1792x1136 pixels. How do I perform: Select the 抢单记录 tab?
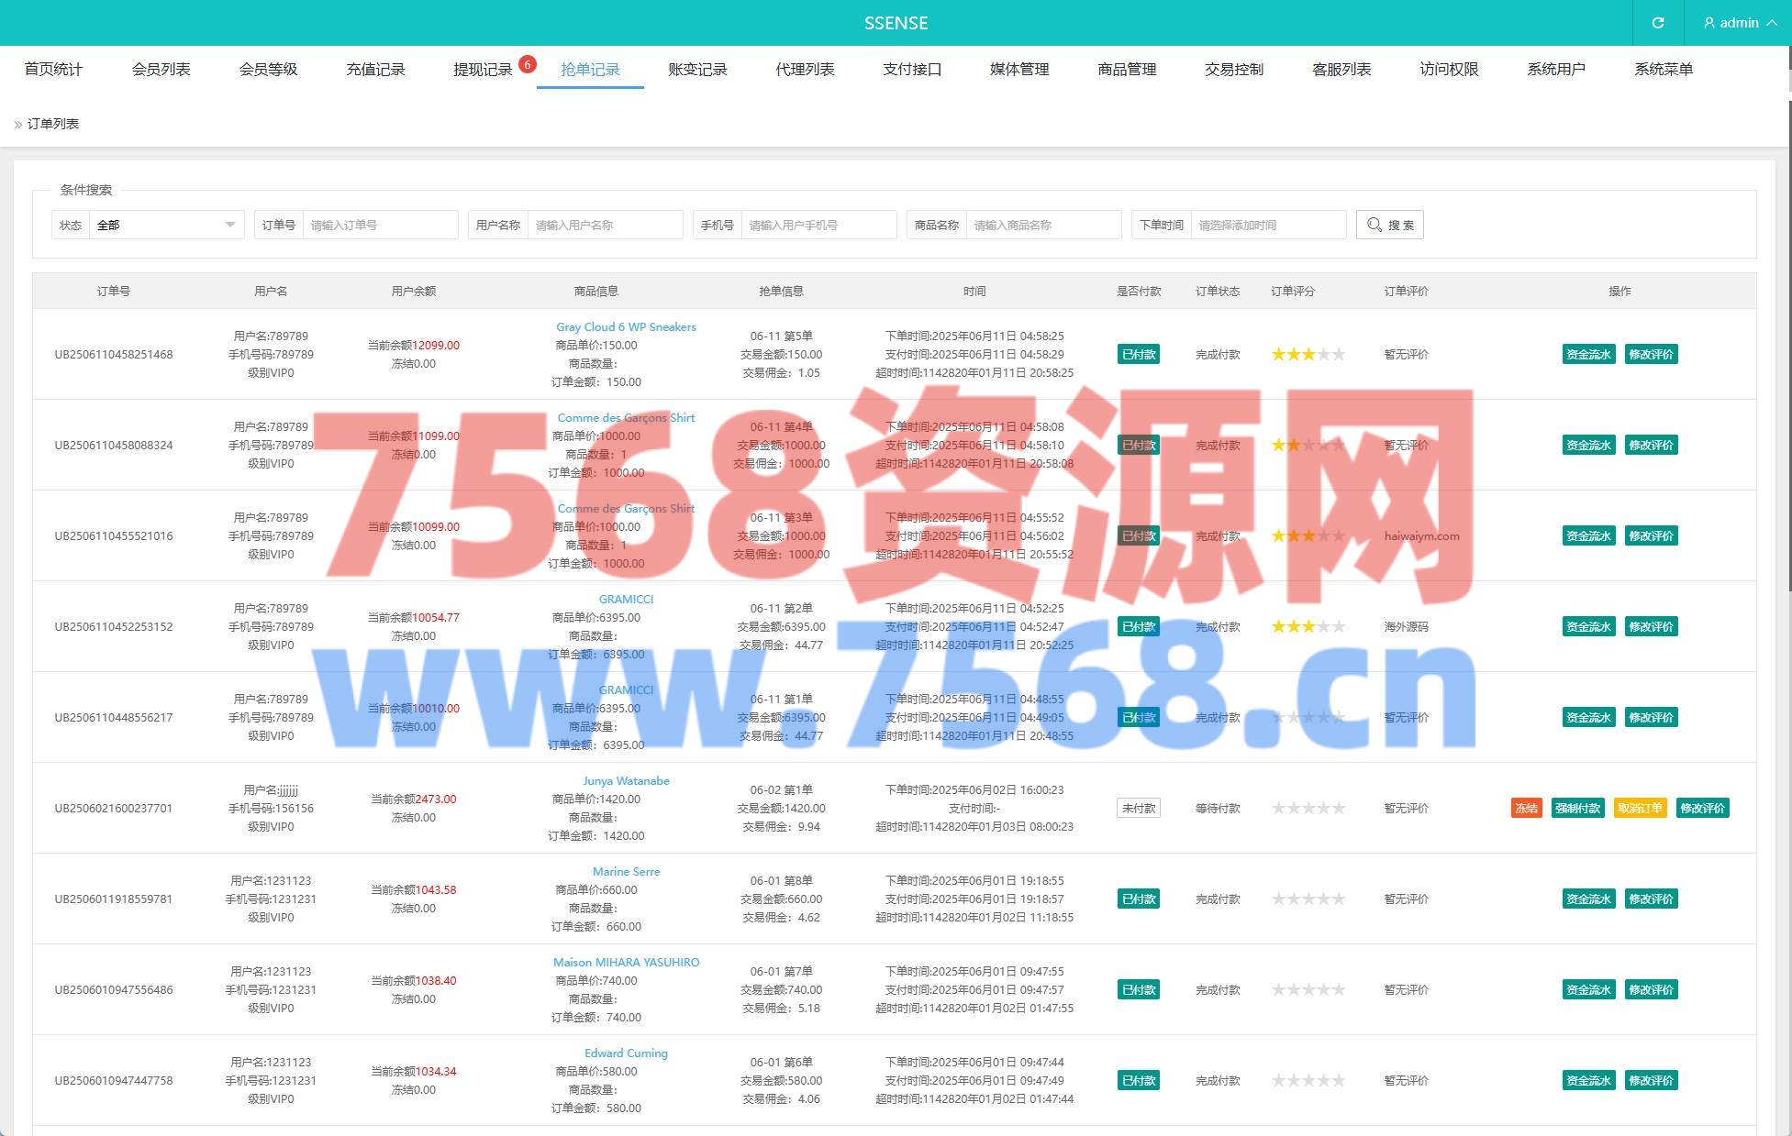[590, 69]
